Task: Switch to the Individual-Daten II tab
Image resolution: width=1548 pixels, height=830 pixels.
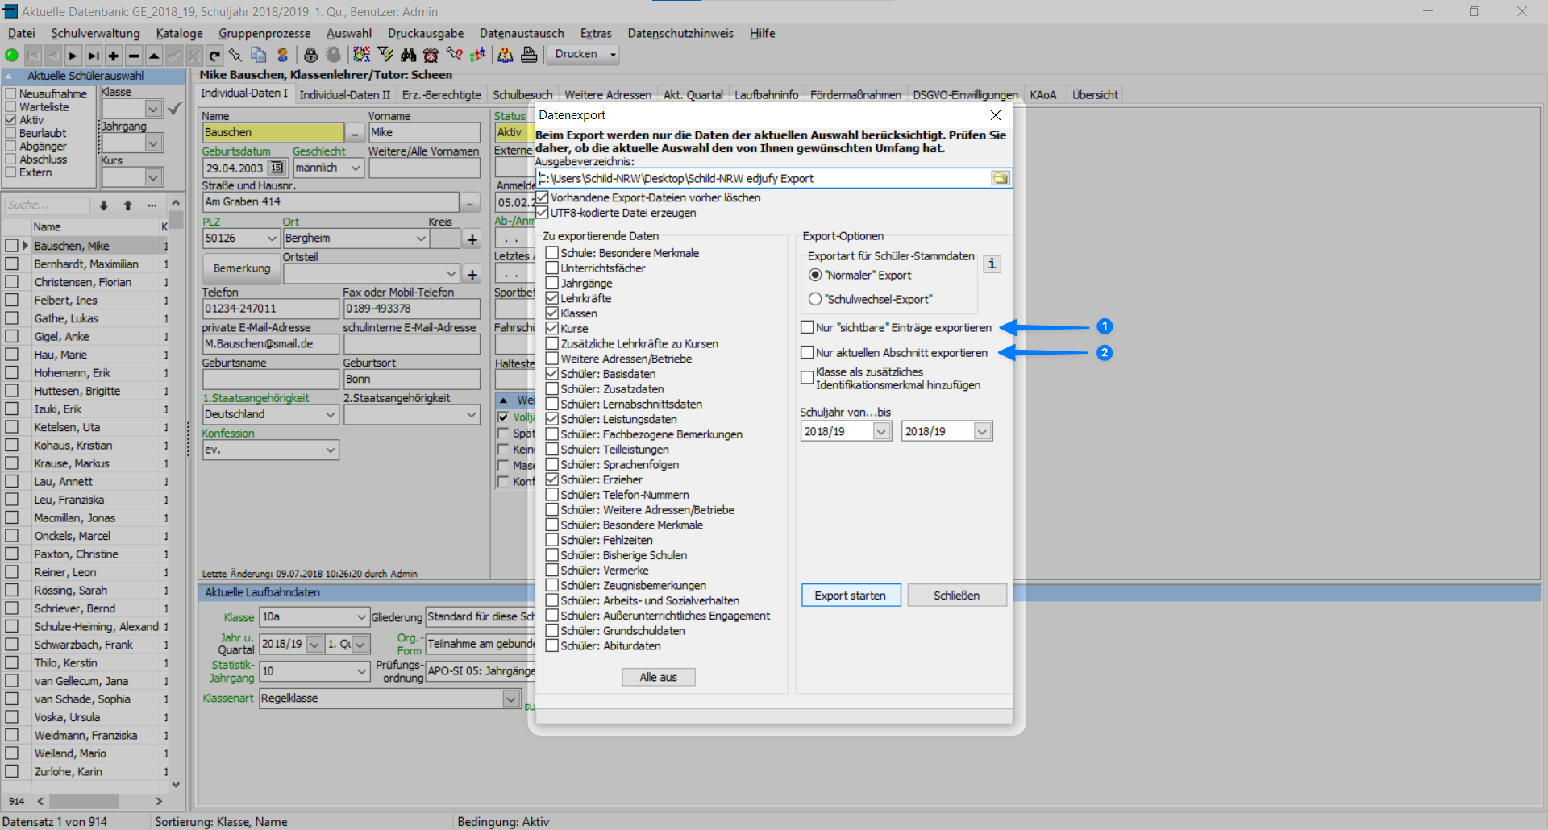Action: click(x=345, y=93)
